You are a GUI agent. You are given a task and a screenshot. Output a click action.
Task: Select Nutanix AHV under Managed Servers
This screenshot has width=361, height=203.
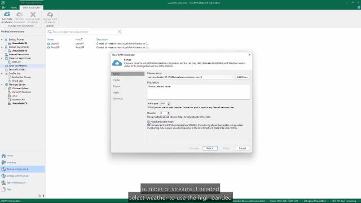(x=18, y=100)
